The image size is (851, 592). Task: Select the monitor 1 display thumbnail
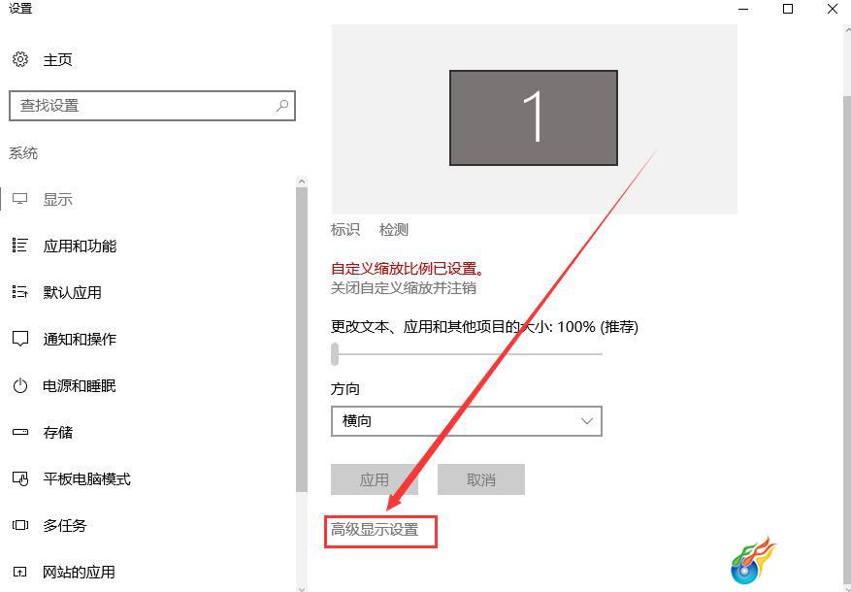(x=534, y=117)
